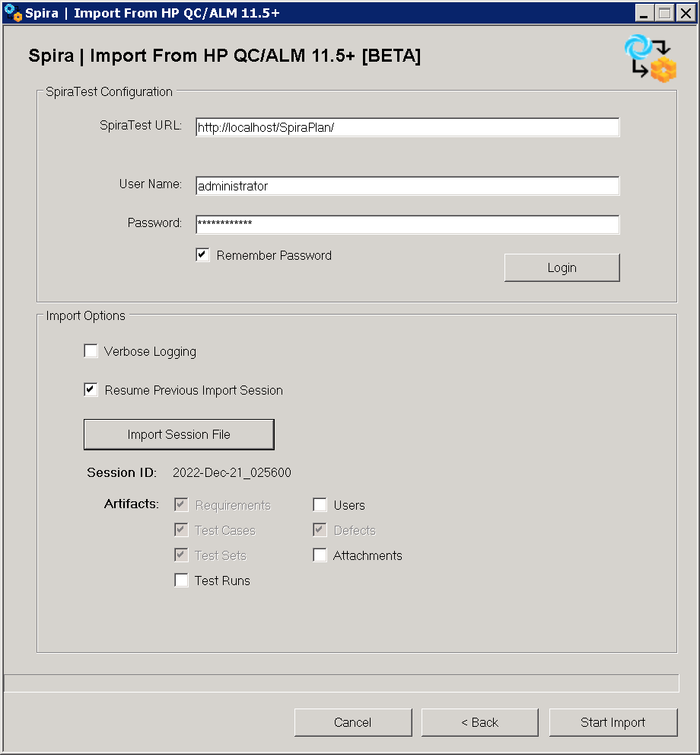Image resolution: width=700 pixels, height=755 pixels.
Task: Go back with the < Back button
Action: pos(479,722)
